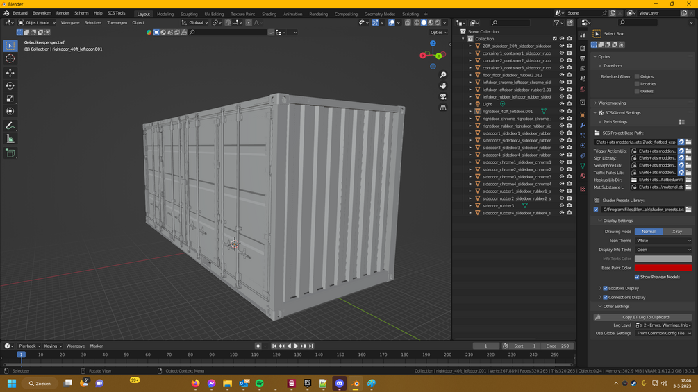Open the Bestand menu
The width and height of the screenshot is (698, 392).
(x=20, y=13)
